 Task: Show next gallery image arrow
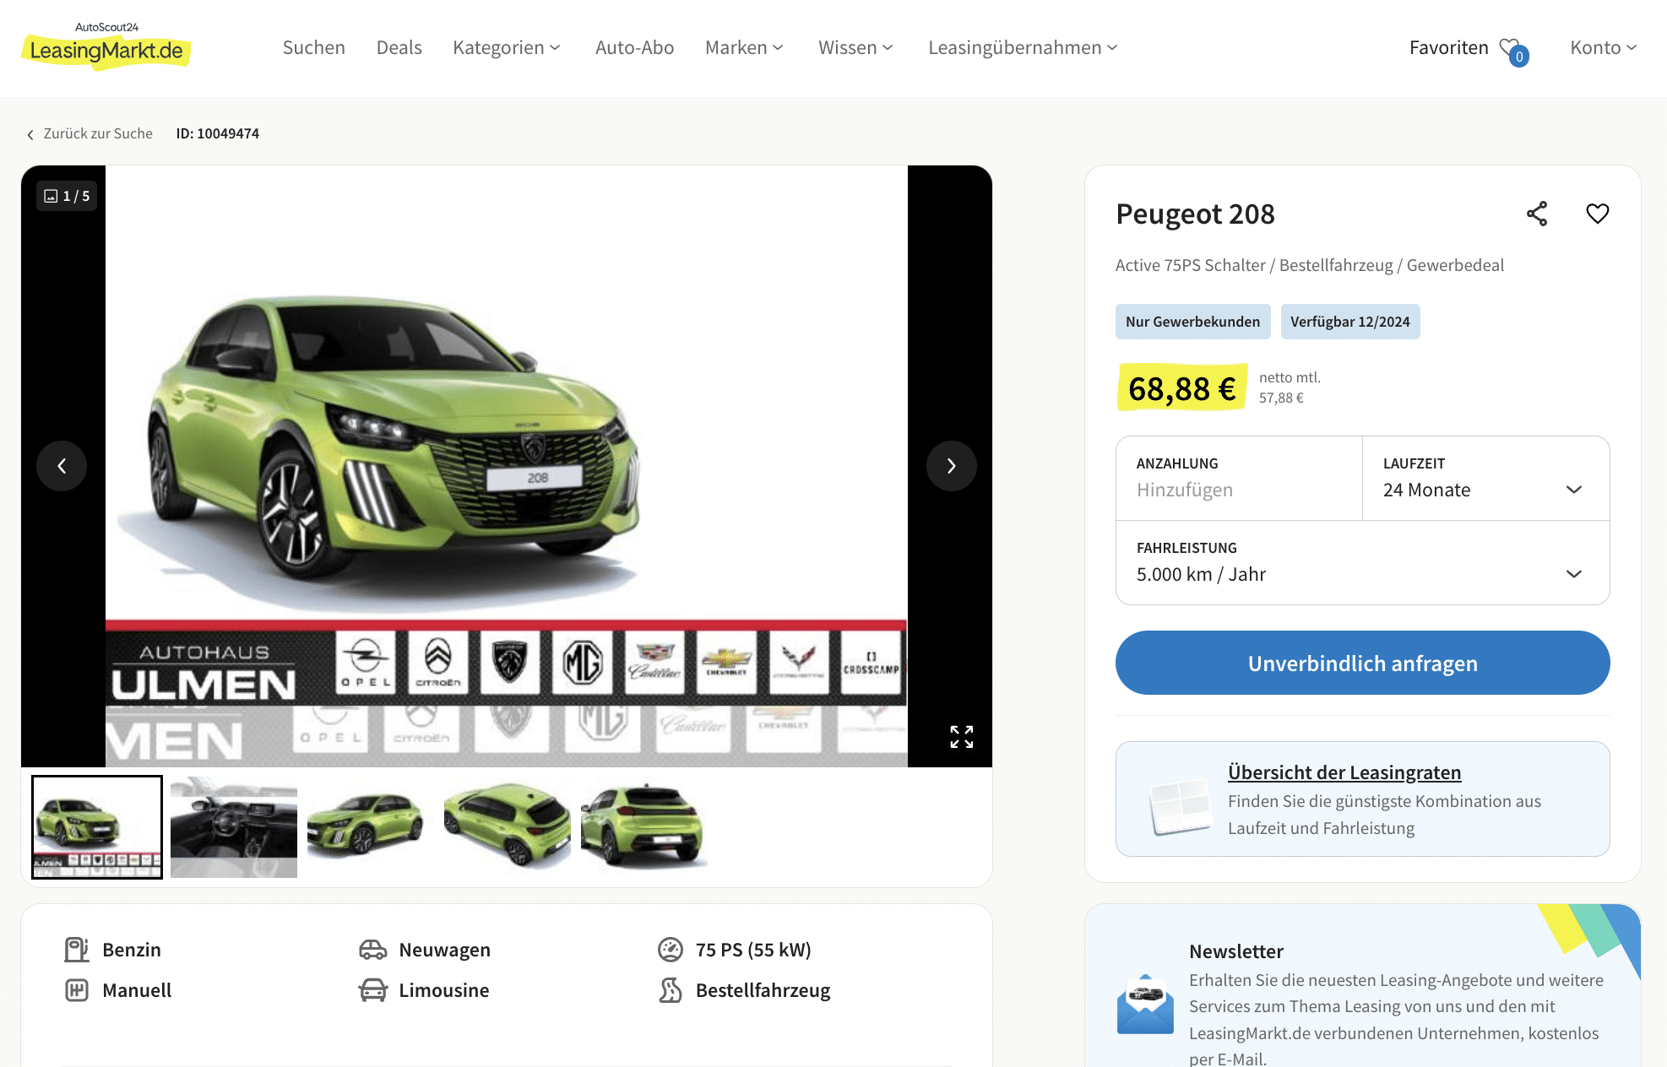click(x=951, y=466)
